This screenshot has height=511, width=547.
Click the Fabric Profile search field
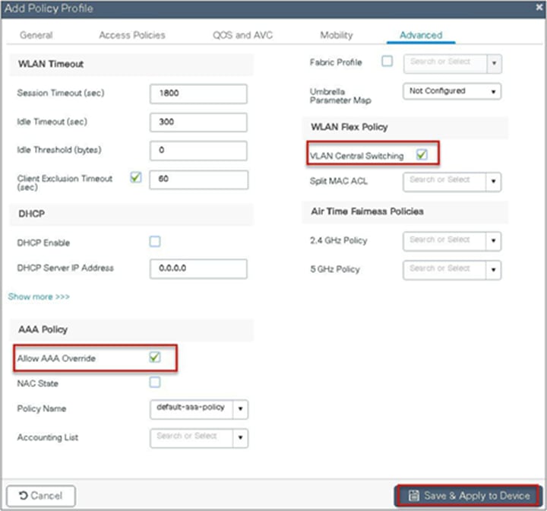445,64
